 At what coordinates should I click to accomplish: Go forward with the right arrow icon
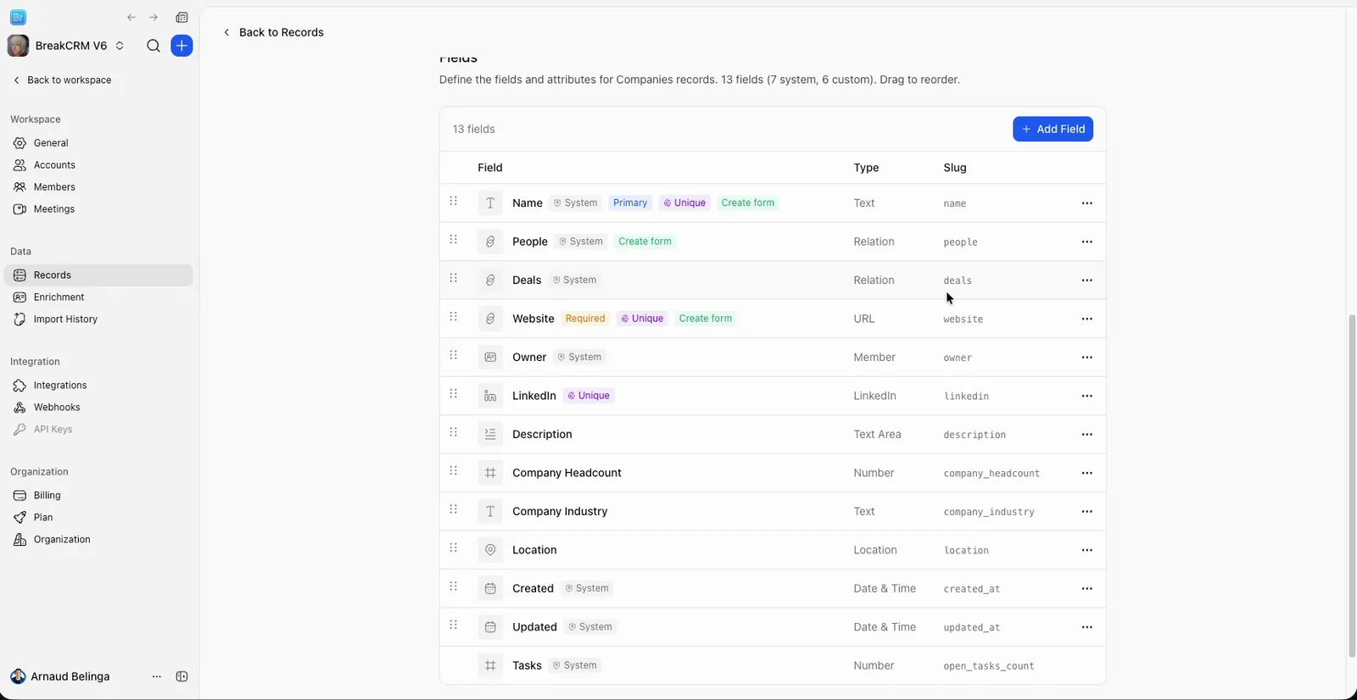click(154, 17)
